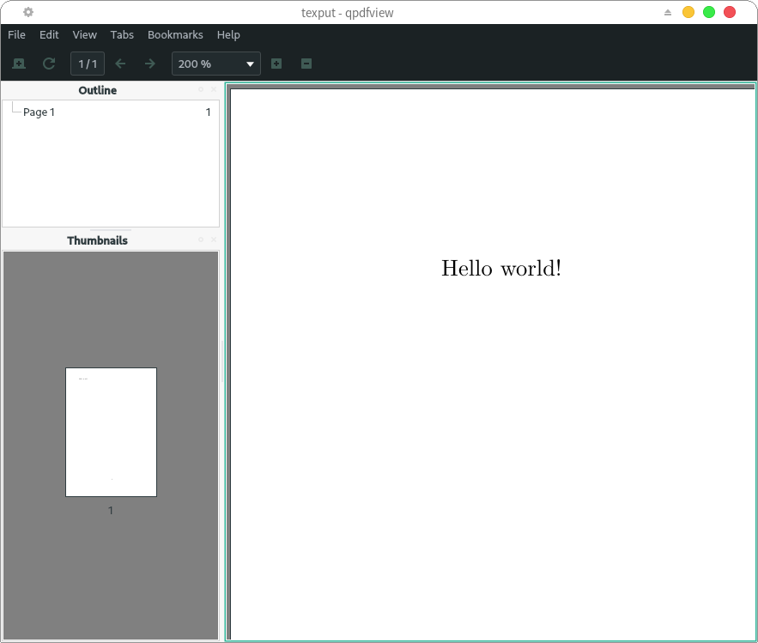Select Page 1 in the Outline tree
The height and width of the screenshot is (643, 758).
(x=39, y=112)
